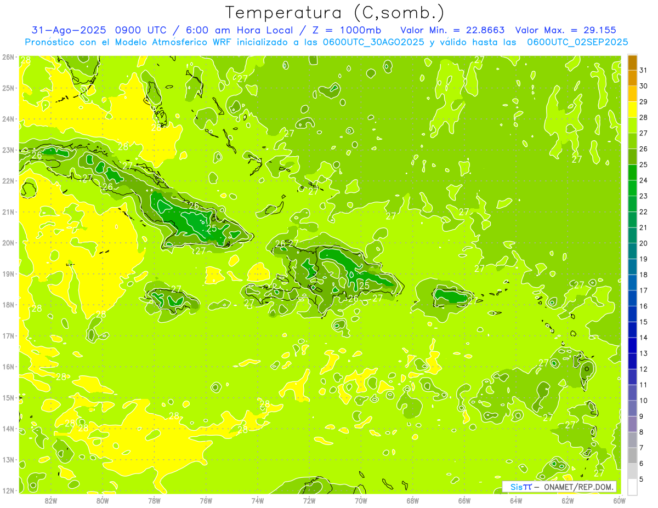Click the 19N latitude axis label
This screenshot has width=658, height=508.
pyautogui.click(x=8, y=274)
